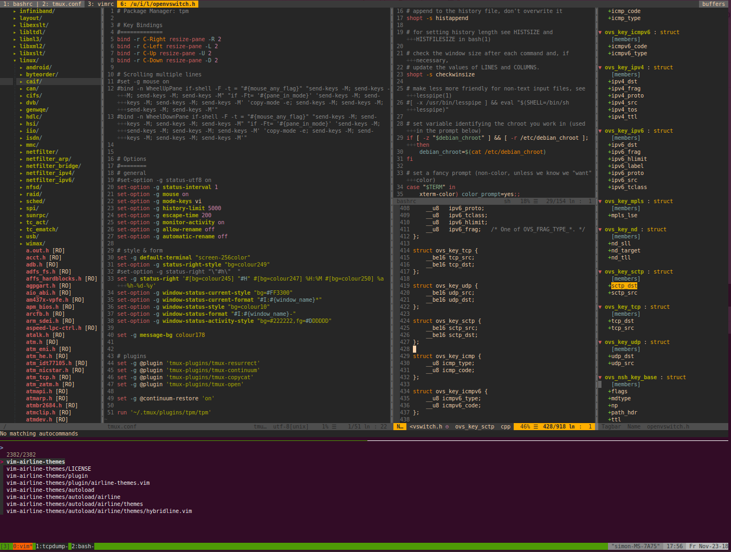Jump to nd_target tag in Tagbar
Viewport: 731px width, 552px height.
coord(626,250)
